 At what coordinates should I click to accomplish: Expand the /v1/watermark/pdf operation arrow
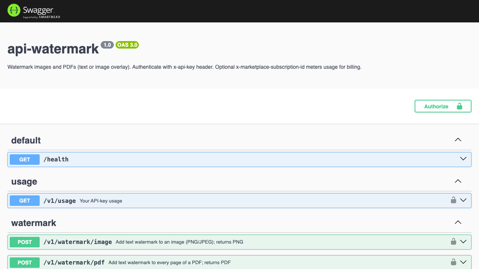(463, 262)
